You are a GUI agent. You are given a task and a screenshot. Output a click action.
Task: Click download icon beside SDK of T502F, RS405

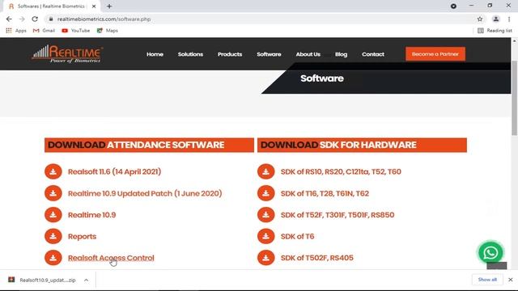pos(266,258)
